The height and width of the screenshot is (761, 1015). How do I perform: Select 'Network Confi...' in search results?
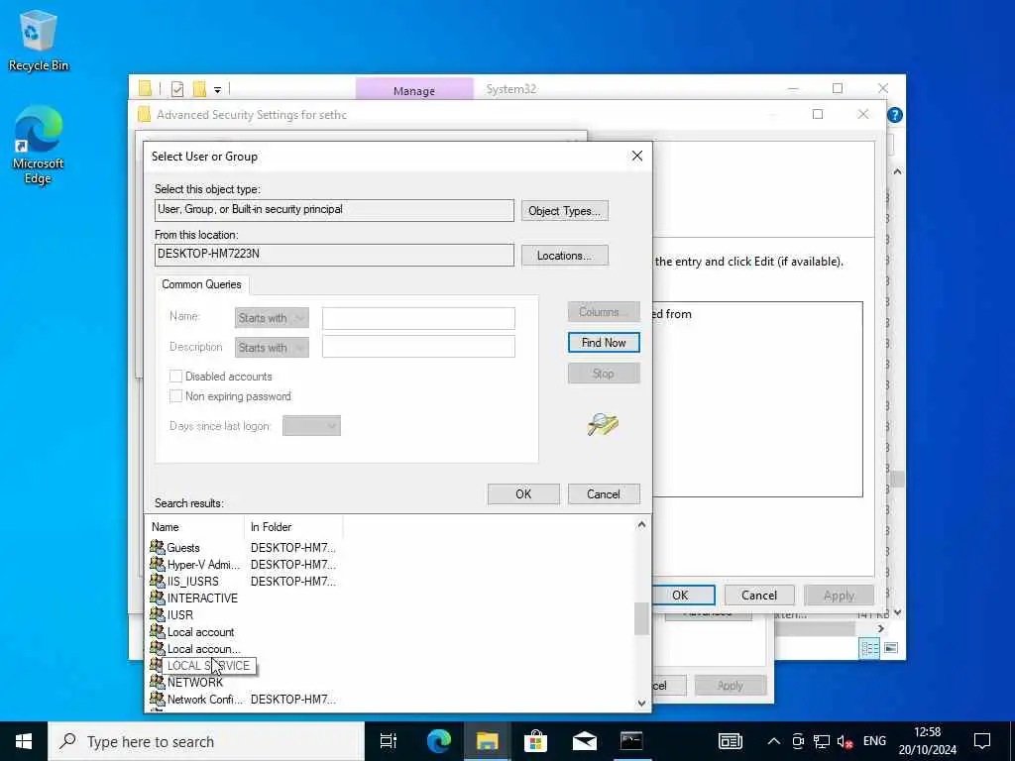point(204,699)
